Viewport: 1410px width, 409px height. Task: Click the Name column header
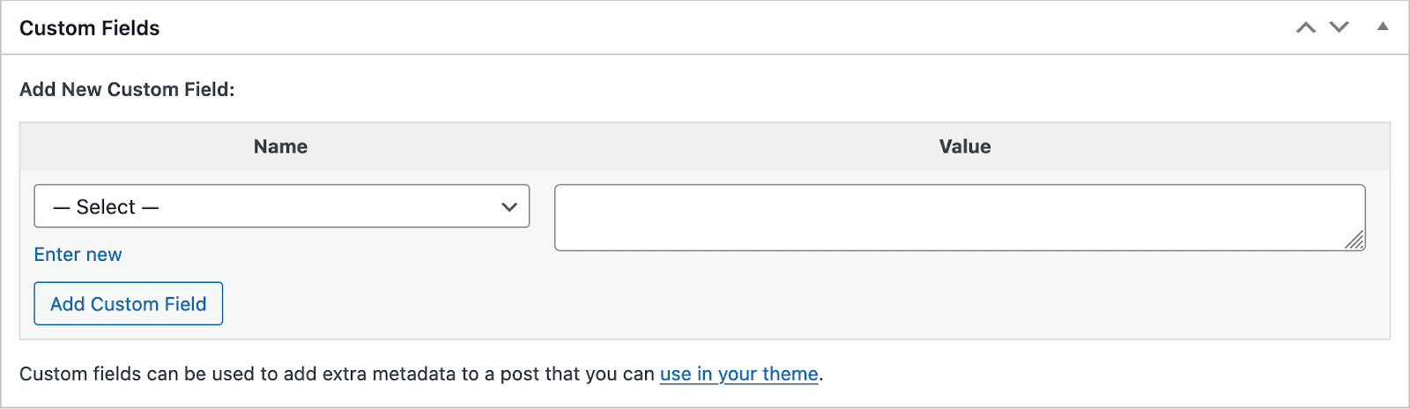280,146
